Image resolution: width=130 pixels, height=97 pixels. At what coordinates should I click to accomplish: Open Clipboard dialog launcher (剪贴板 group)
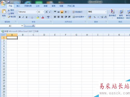point(16,21)
